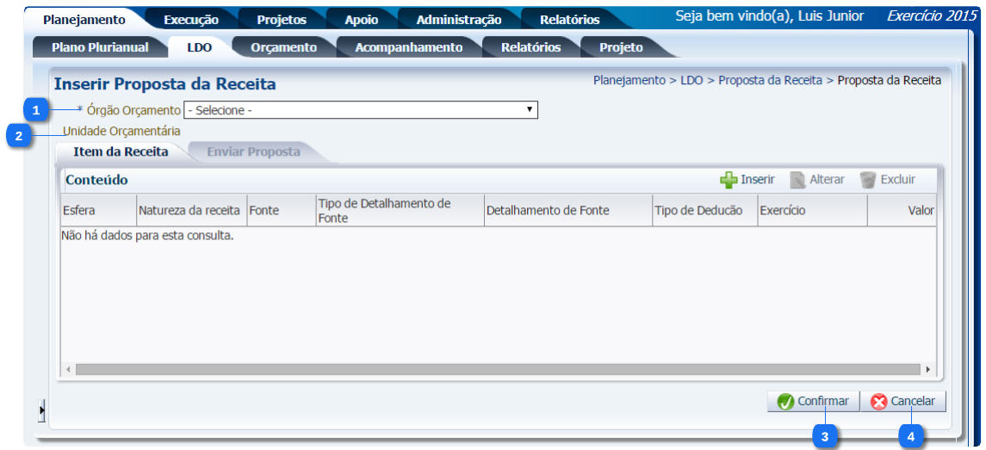Click the Alterar edit icon
Viewport: 986px width, 450px height.
click(797, 180)
